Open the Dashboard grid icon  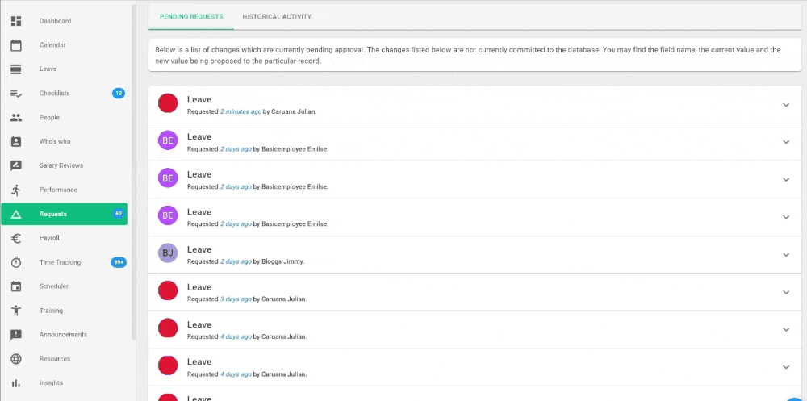click(x=16, y=21)
